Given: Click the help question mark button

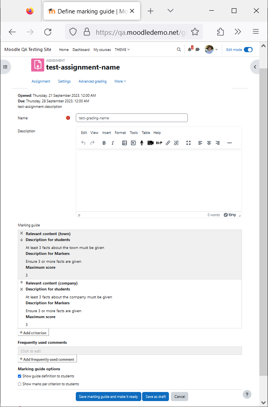Looking at the screenshot, I should click(x=247, y=394).
